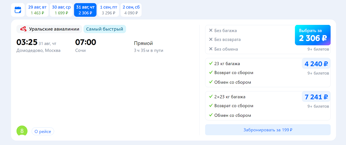Click the Без обмена text
This screenshot has height=145, width=346.
pyautogui.click(x=226, y=49)
